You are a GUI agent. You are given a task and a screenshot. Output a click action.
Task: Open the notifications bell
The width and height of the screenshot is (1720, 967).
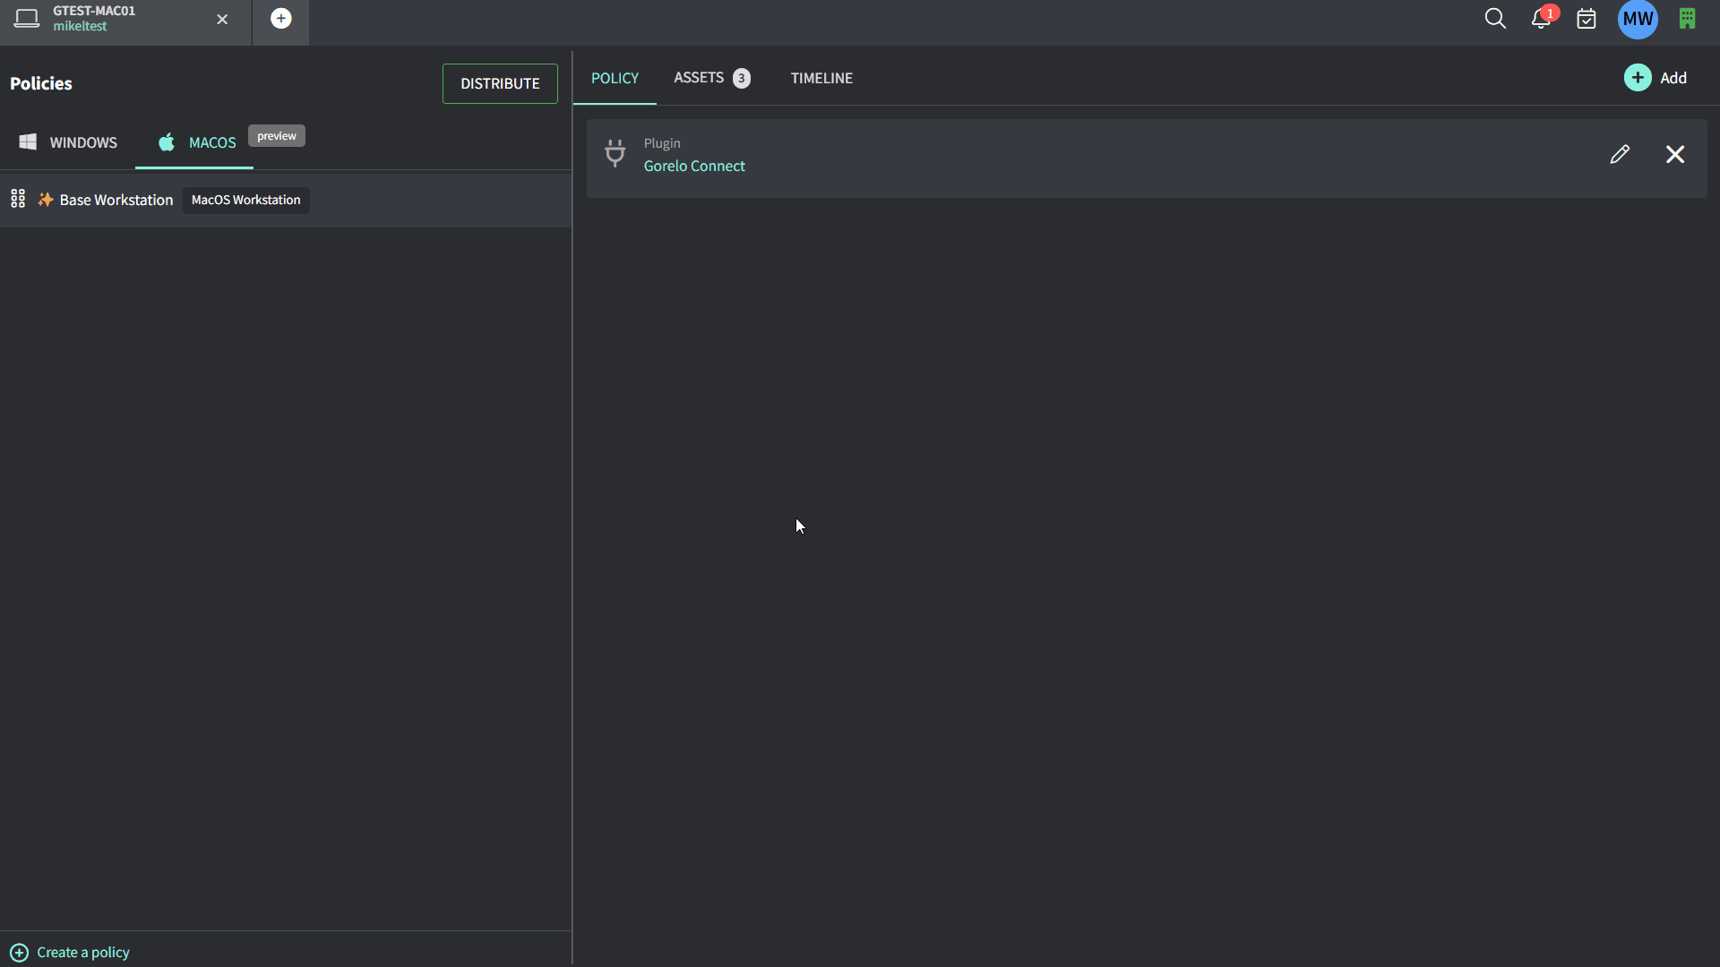pyautogui.click(x=1541, y=19)
